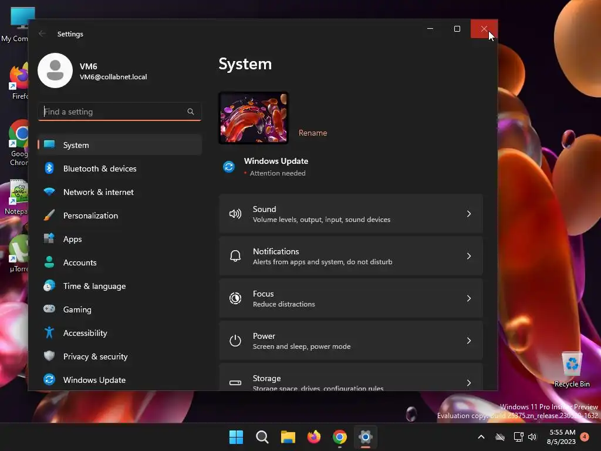601x451 pixels.
Task: Click the search magnifier in the Find a setting box
Action: pos(191,112)
